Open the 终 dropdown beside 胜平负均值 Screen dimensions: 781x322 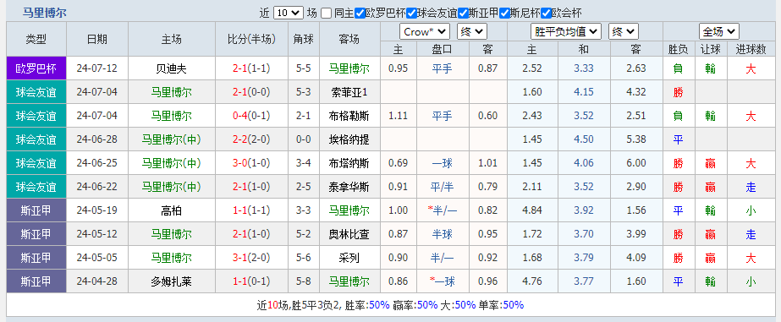623,32
